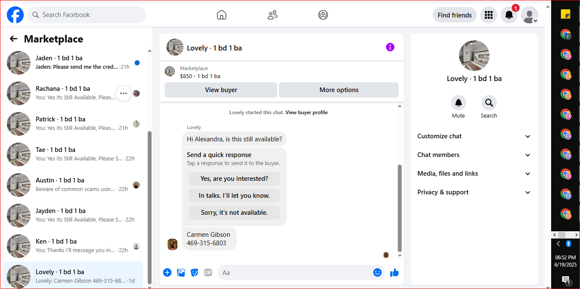Viewport: 580px width, 289px height.
Task: Click the chat messages vertical scrollbar
Action: click(400, 208)
